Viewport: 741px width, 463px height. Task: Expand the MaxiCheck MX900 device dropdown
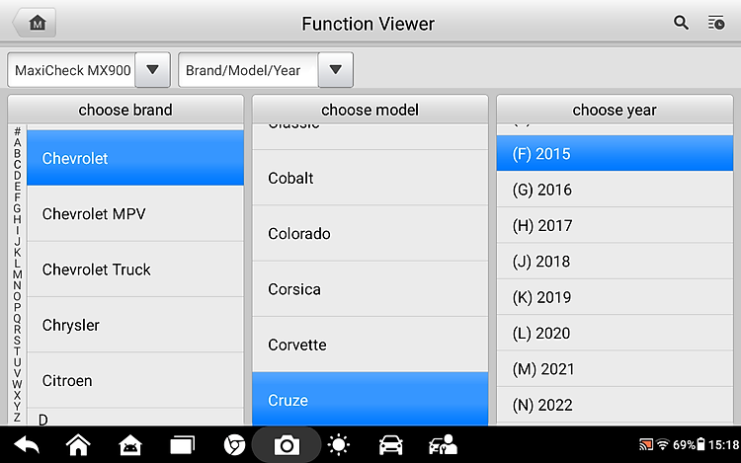pos(152,70)
